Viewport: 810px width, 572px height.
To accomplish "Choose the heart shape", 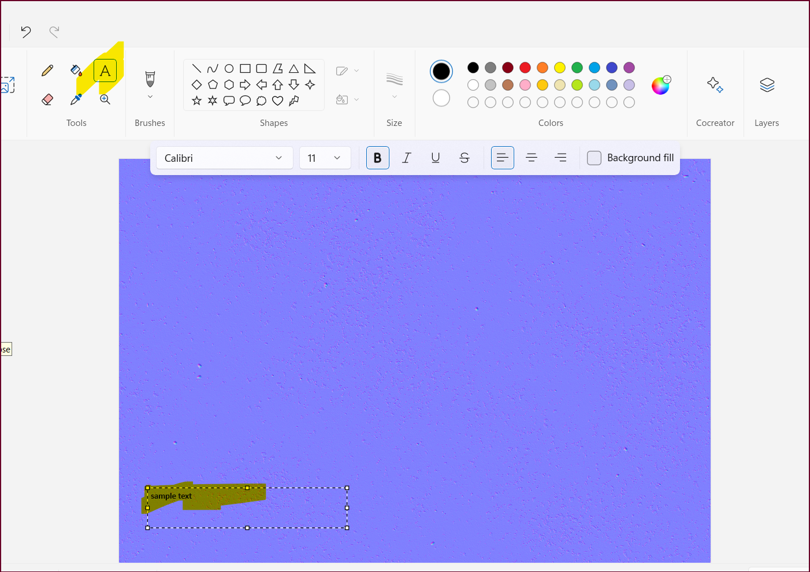I will click(278, 101).
